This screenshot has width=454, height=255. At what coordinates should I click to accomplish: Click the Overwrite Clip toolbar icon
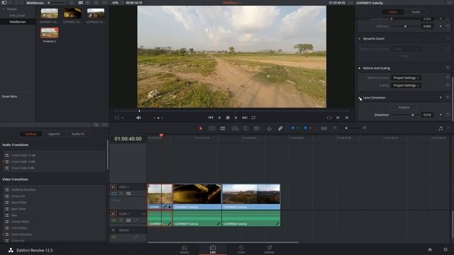pos(246,128)
